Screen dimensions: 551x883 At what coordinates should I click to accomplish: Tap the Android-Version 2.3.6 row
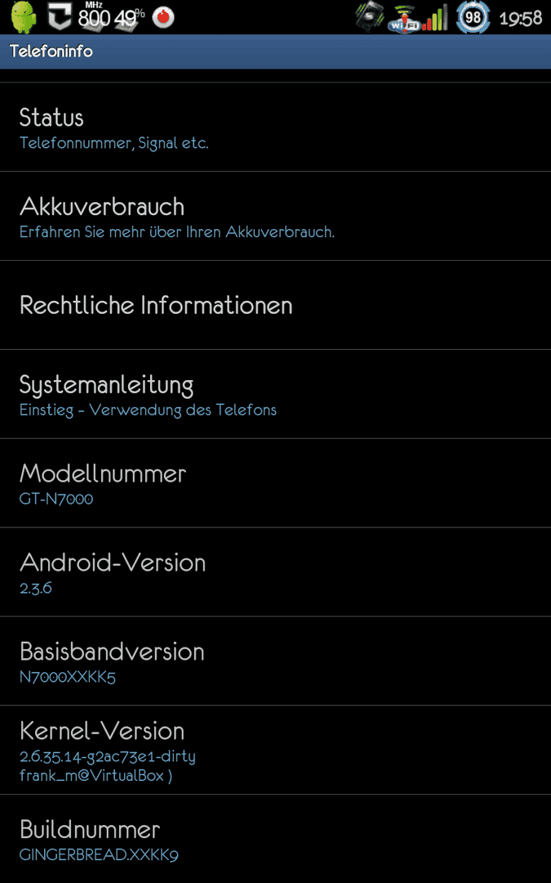point(276,572)
